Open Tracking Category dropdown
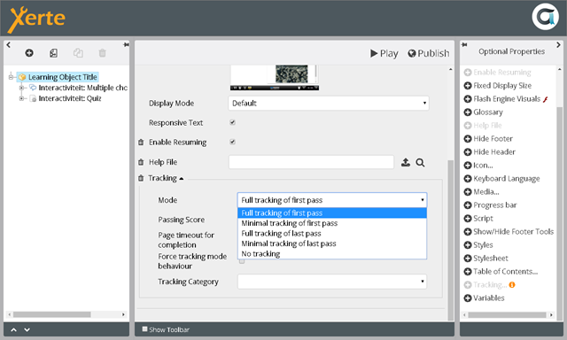 [332, 282]
